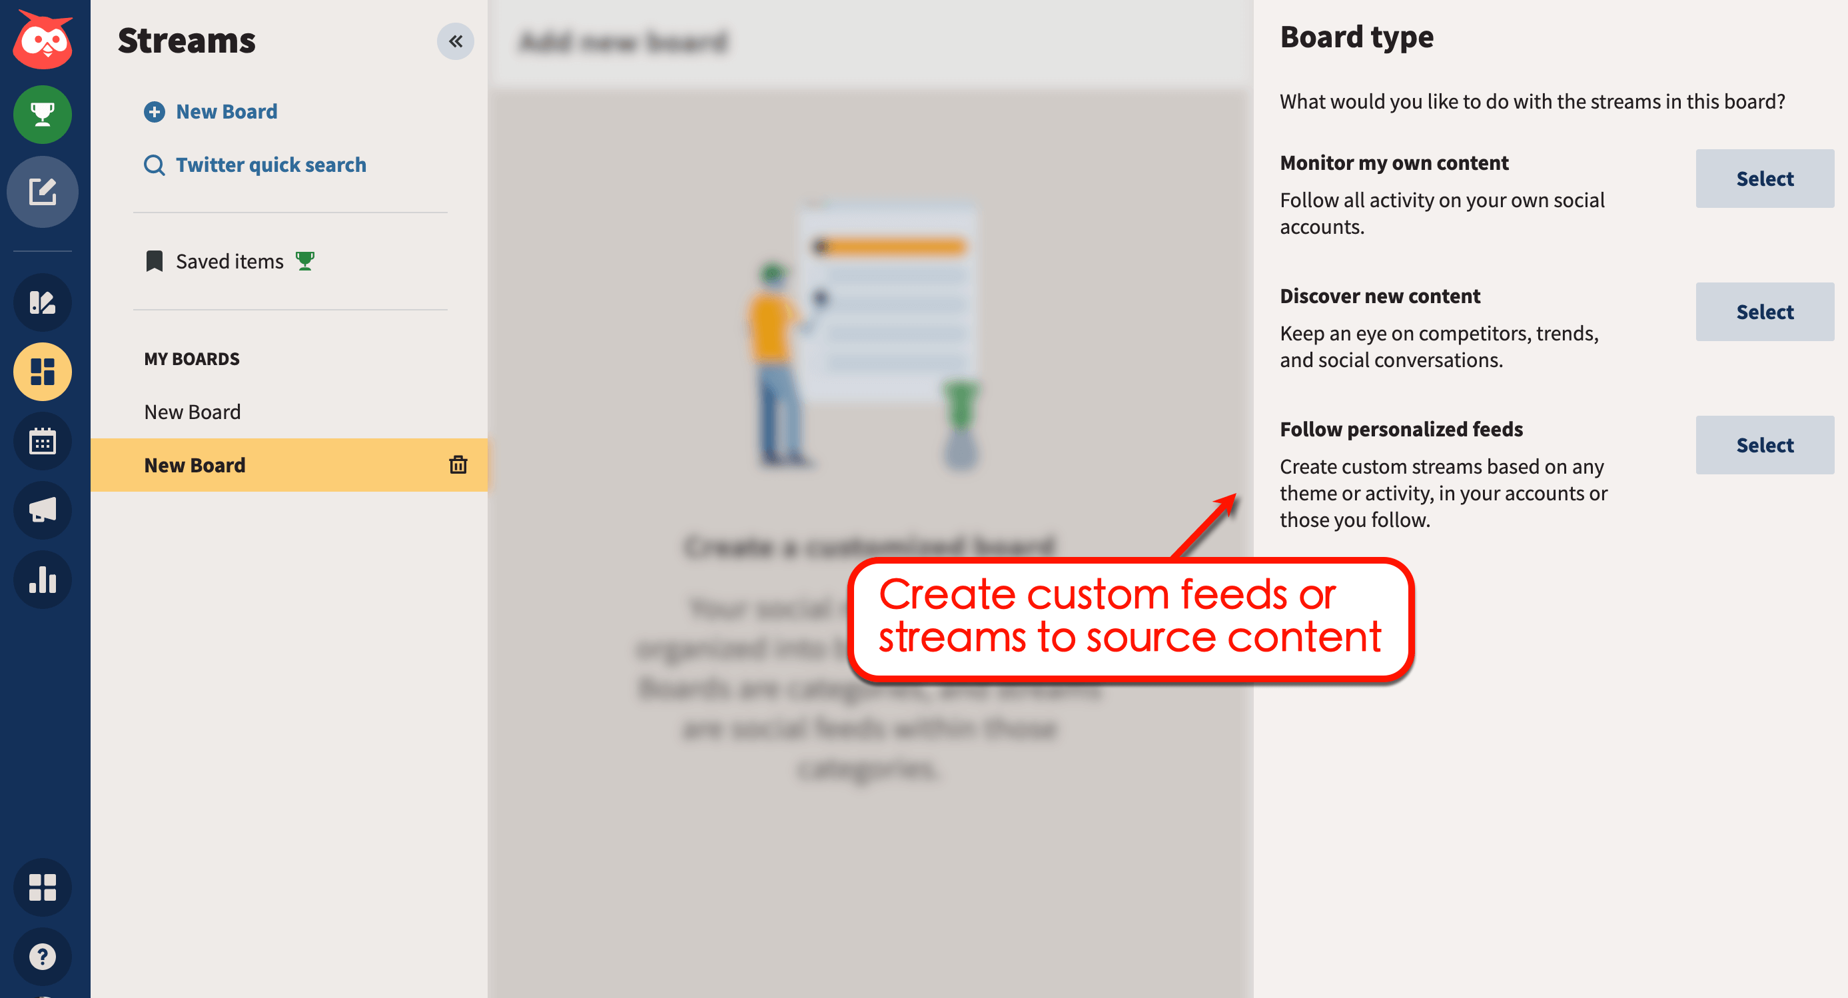This screenshot has height=998, width=1848.
Task: Open the Compose pencil icon
Action: (x=43, y=192)
